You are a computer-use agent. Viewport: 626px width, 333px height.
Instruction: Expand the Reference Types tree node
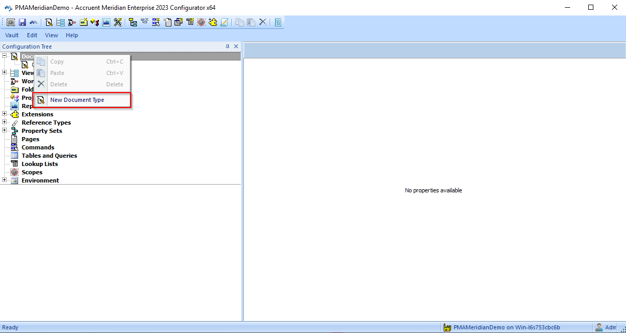[5, 122]
